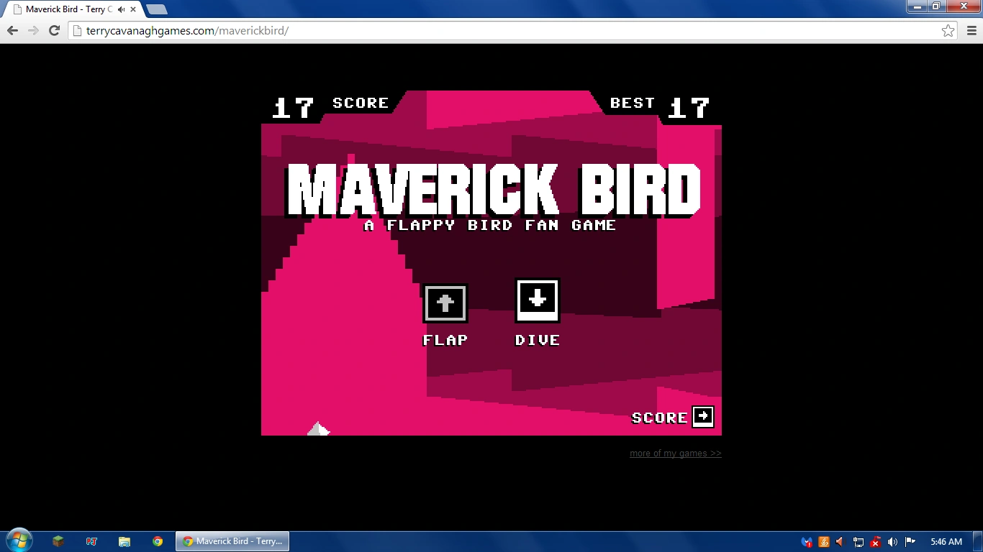The height and width of the screenshot is (552, 983).
Task: Bookmark this page with the star icon
Action: [x=948, y=30]
